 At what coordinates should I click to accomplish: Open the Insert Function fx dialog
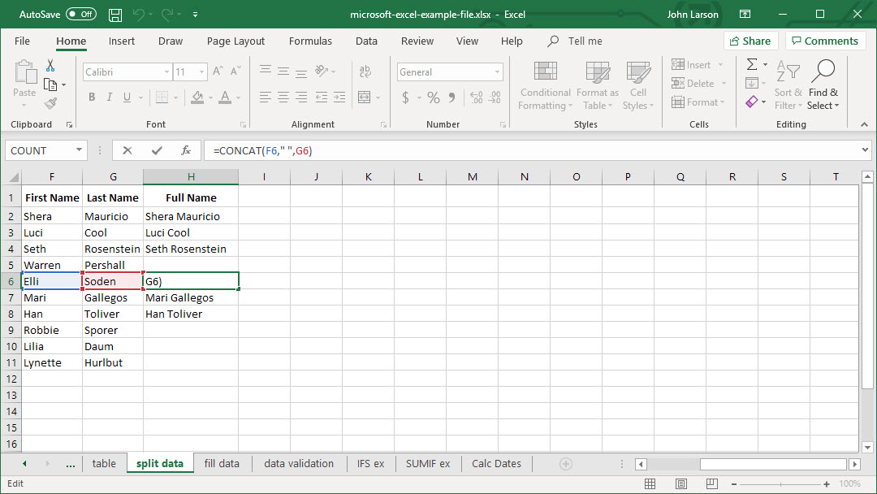click(186, 150)
